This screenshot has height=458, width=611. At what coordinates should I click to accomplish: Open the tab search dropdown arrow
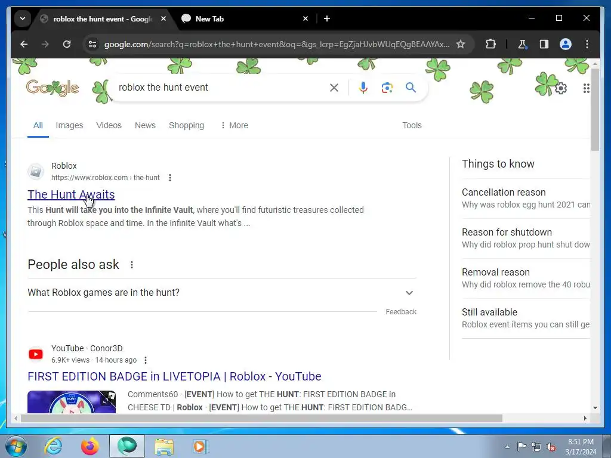23,18
